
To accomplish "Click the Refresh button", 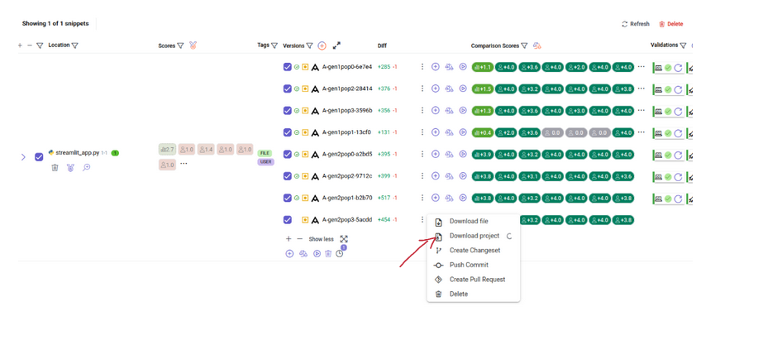I will [x=635, y=24].
